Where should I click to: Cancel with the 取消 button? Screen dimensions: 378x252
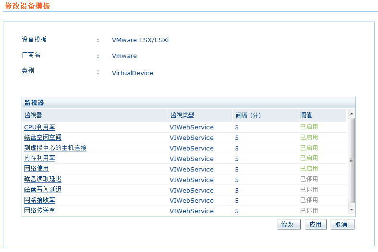[342, 225]
